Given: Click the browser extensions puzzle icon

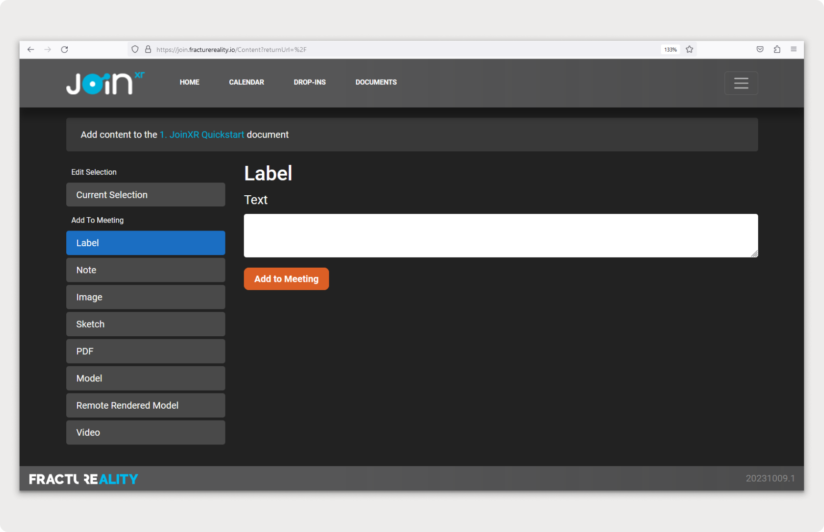Looking at the screenshot, I should click(x=777, y=49).
